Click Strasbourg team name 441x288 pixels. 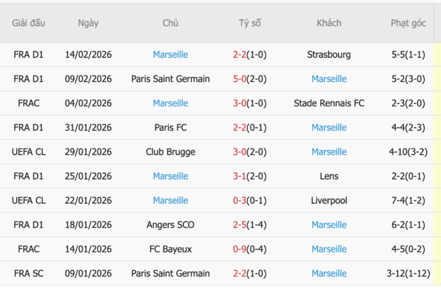(x=329, y=54)
